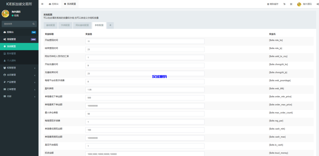Expand the 权限管理 sidebar menu
This screenshot has width=319, height=156.
point(19,68)
